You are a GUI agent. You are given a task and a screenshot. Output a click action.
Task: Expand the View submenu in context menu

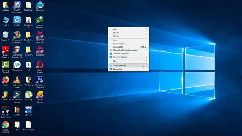point(129,29)
